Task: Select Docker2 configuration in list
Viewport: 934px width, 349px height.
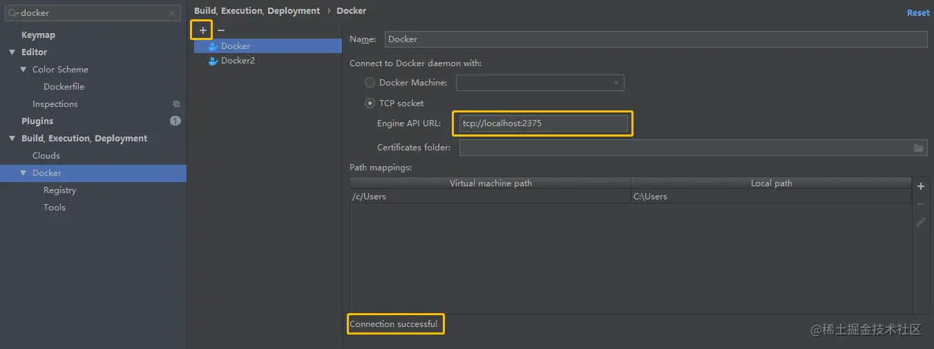Action: tap(267, 61)
